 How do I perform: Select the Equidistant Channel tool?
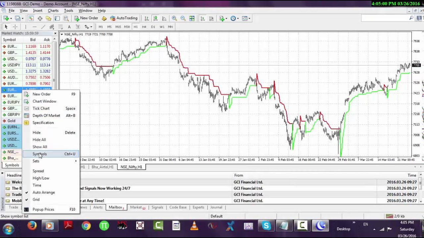[x=52, y=27]
